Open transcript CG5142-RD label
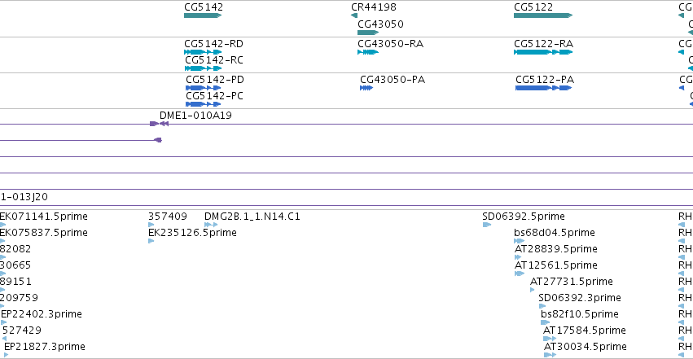Screen dimensions: 693x359 214,44
